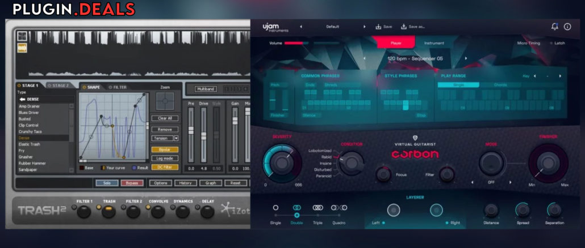
Task: Click the Condition selector knob
Action: point(350,163)
